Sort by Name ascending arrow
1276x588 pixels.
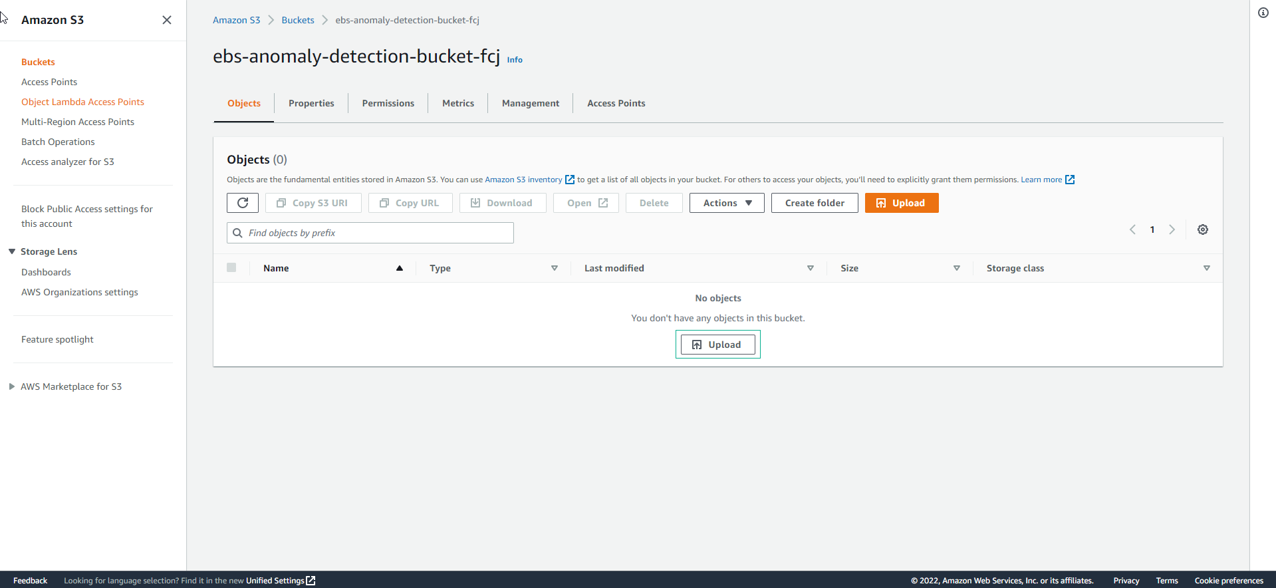(x=400, y=268)
